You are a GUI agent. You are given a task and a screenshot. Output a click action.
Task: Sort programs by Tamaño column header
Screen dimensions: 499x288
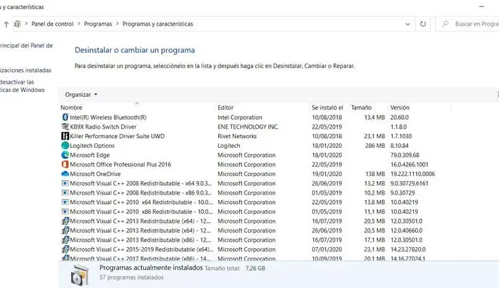pyautogui.click(x=361, y=108)
